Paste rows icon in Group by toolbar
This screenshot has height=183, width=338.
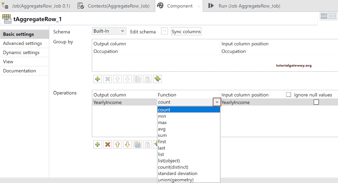coord(148,79)
